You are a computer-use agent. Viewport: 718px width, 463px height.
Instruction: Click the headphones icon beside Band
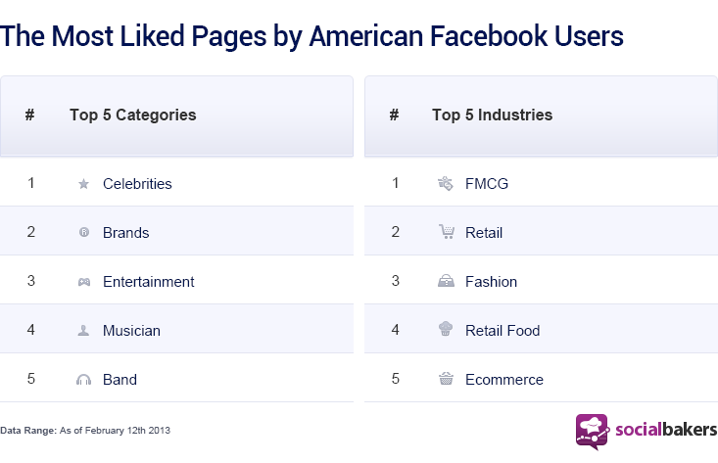84,379
